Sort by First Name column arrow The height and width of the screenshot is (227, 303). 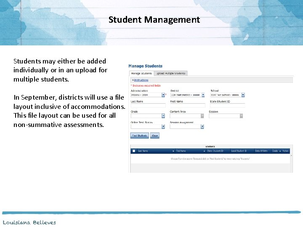click(204, 151)
